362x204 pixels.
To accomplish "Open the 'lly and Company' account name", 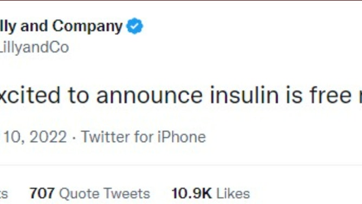I will (61, 27).
